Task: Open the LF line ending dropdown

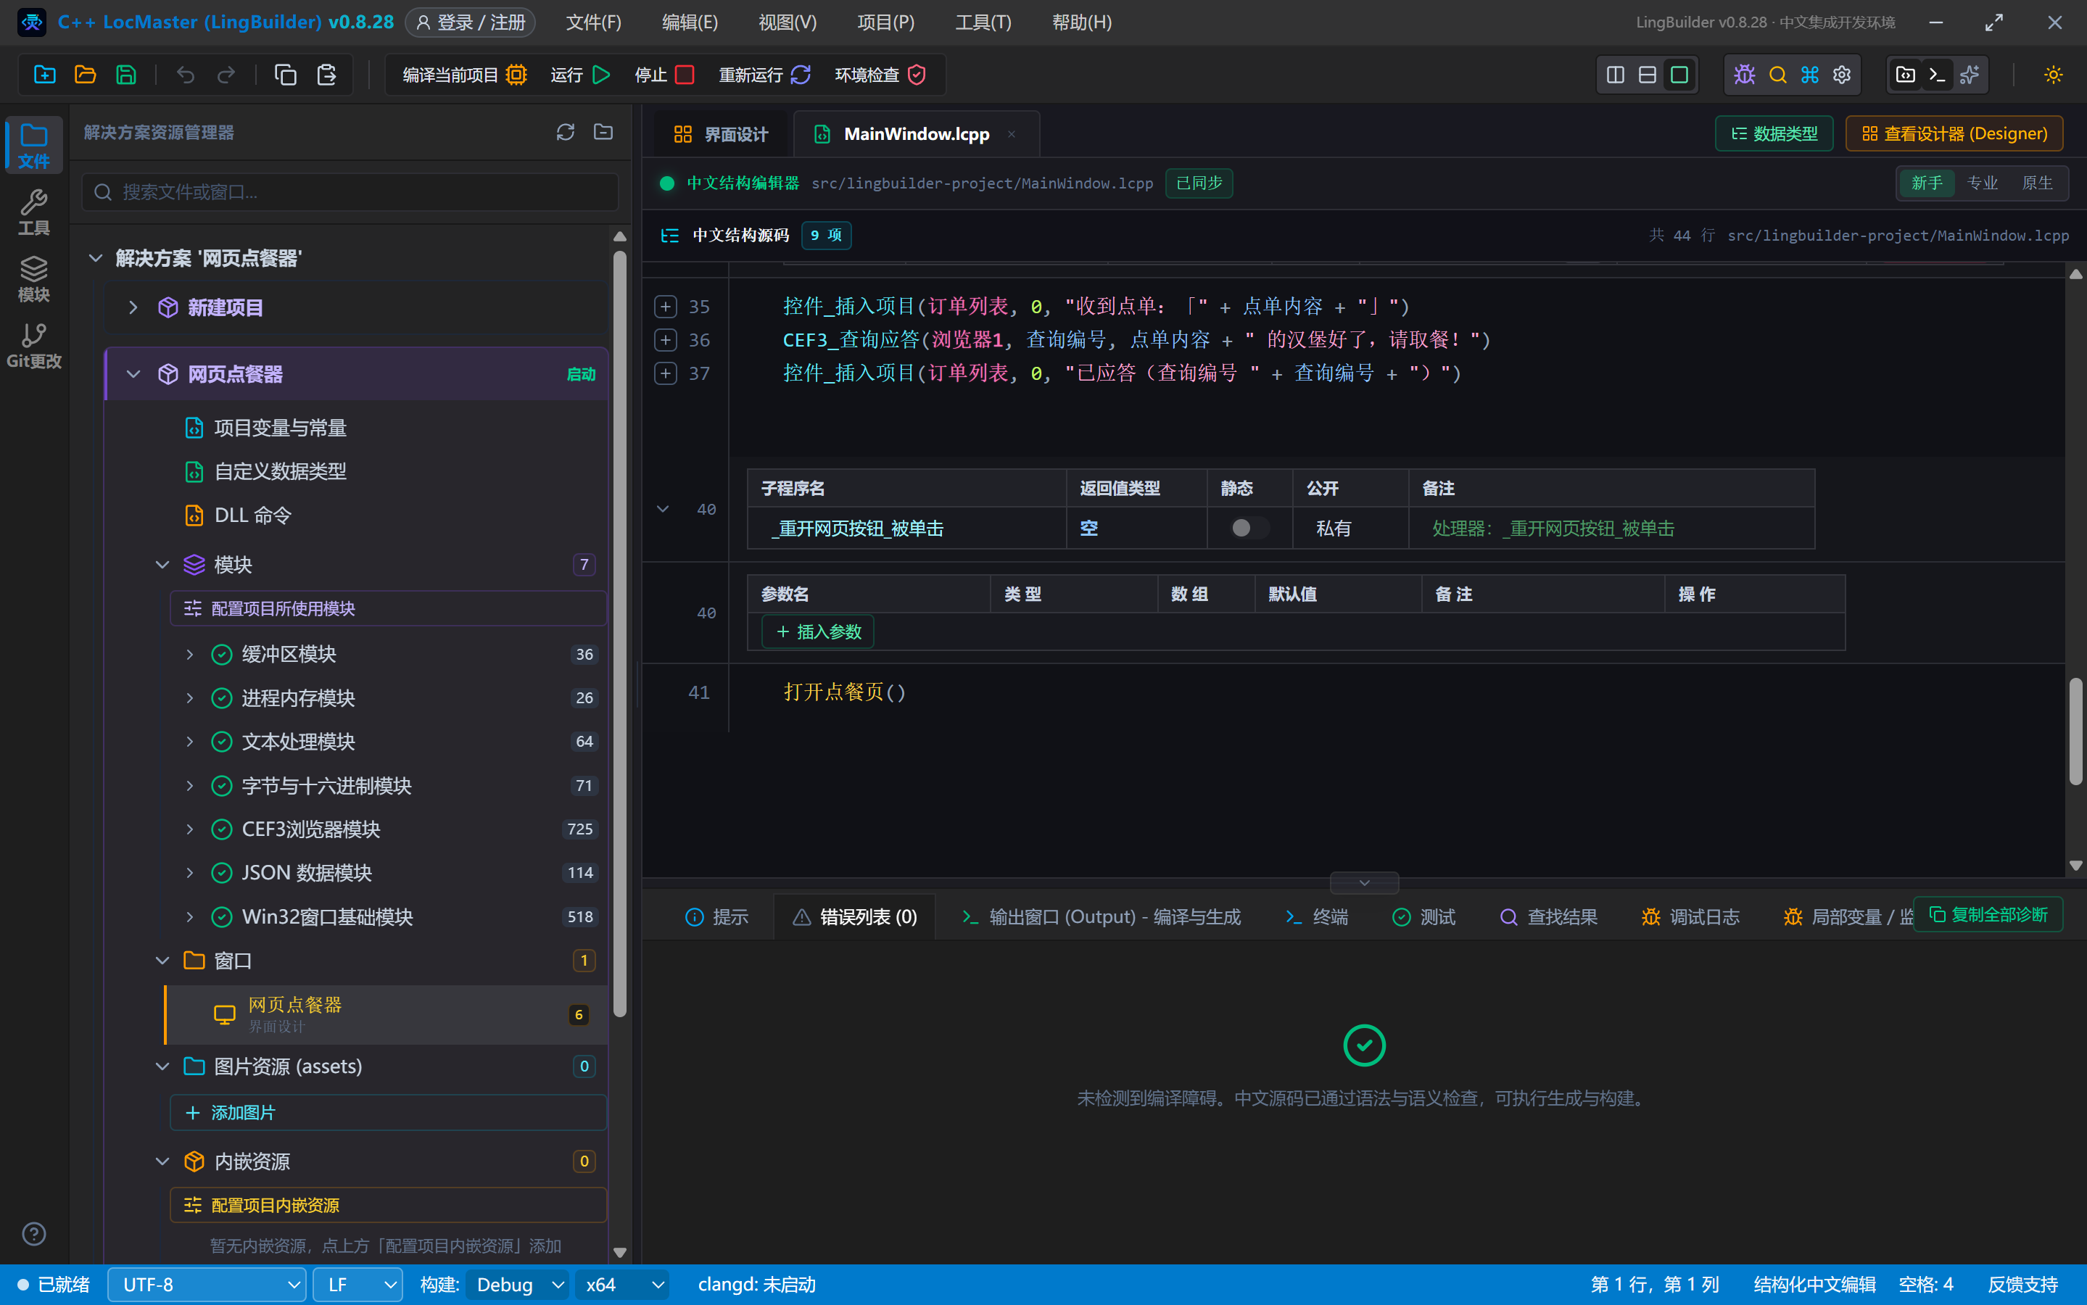Action: point(358,1285)
